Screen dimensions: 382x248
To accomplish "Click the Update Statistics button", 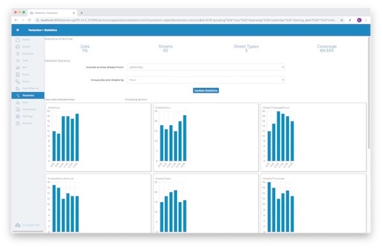I will 206,90.
